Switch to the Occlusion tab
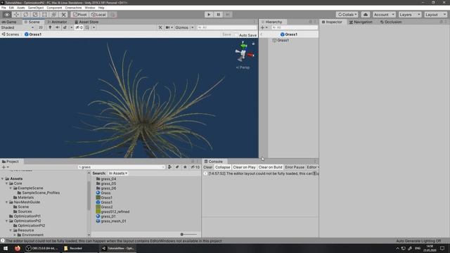This screenshot has width=450, height=253. click(391, 22)
